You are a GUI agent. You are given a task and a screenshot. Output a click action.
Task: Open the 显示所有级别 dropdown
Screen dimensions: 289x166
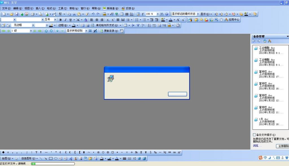[86, 31]
